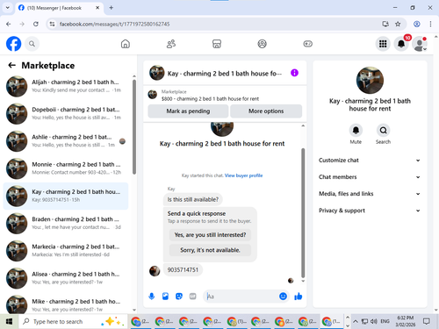Send 'Sorry, it's not available.' response

point(210,250)
